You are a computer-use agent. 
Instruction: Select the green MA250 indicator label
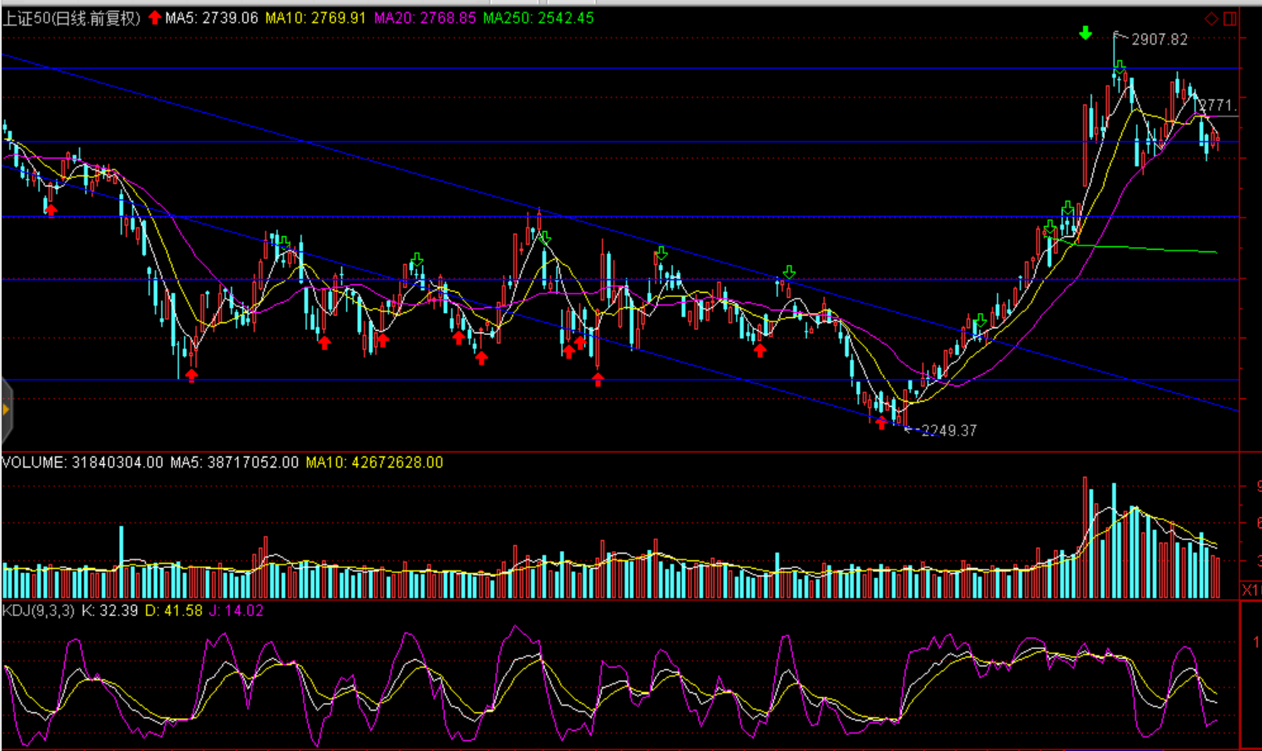pos(539,19)
